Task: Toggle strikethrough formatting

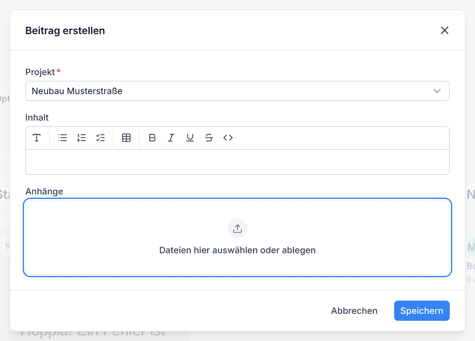Action: (x=209, y=138)
